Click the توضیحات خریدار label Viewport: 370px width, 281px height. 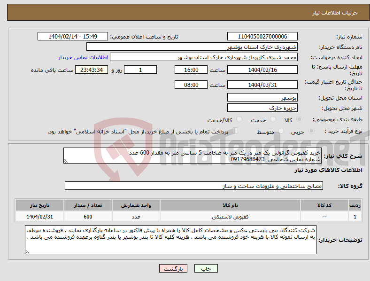tap(340, 240)
